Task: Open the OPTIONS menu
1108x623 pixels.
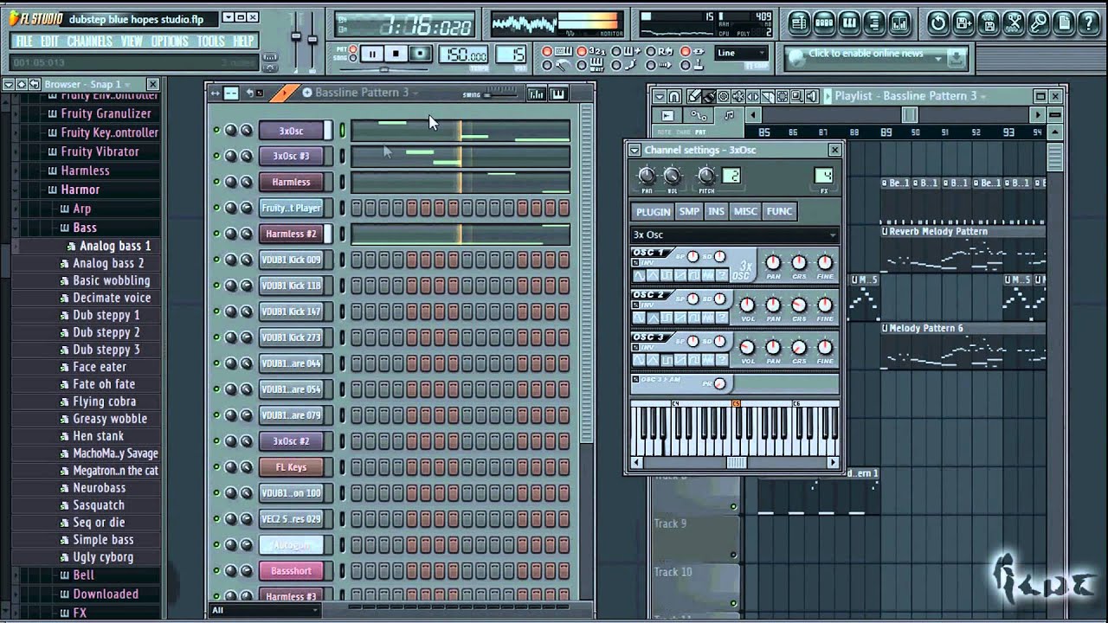Action: click(x=169, y=41)
